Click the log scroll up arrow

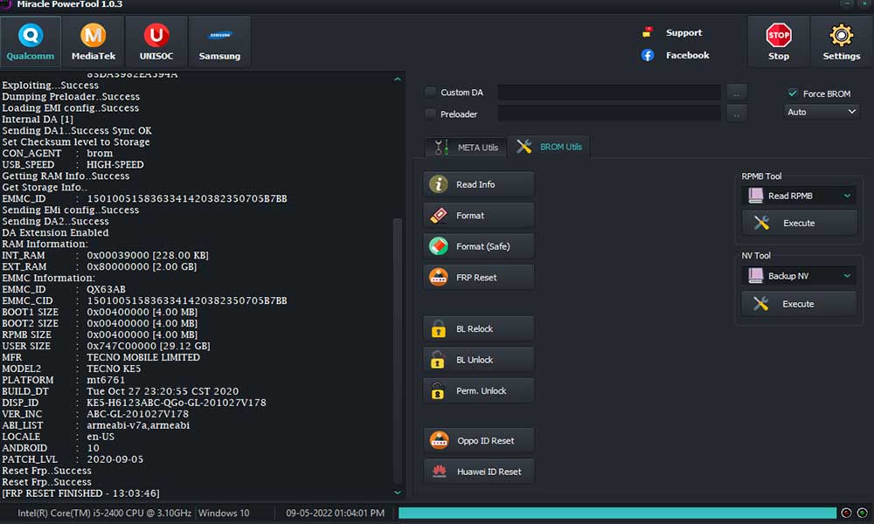[398, 79]
